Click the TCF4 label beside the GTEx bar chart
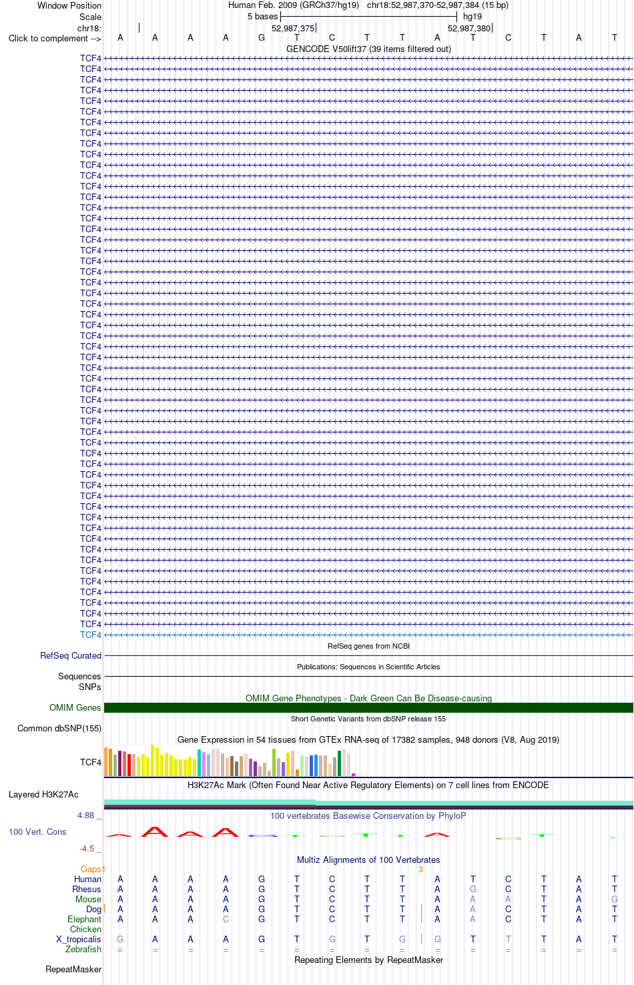This screenshot has height=985, width=634. point(91,762)
